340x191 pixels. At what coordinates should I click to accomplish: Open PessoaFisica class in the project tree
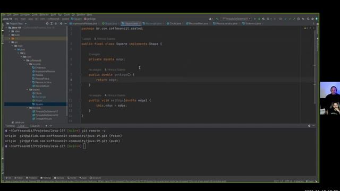pyautogui.click(x=42, y=79)
